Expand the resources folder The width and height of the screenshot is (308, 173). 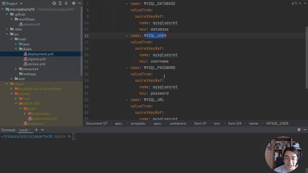click(x=16, y=69)
